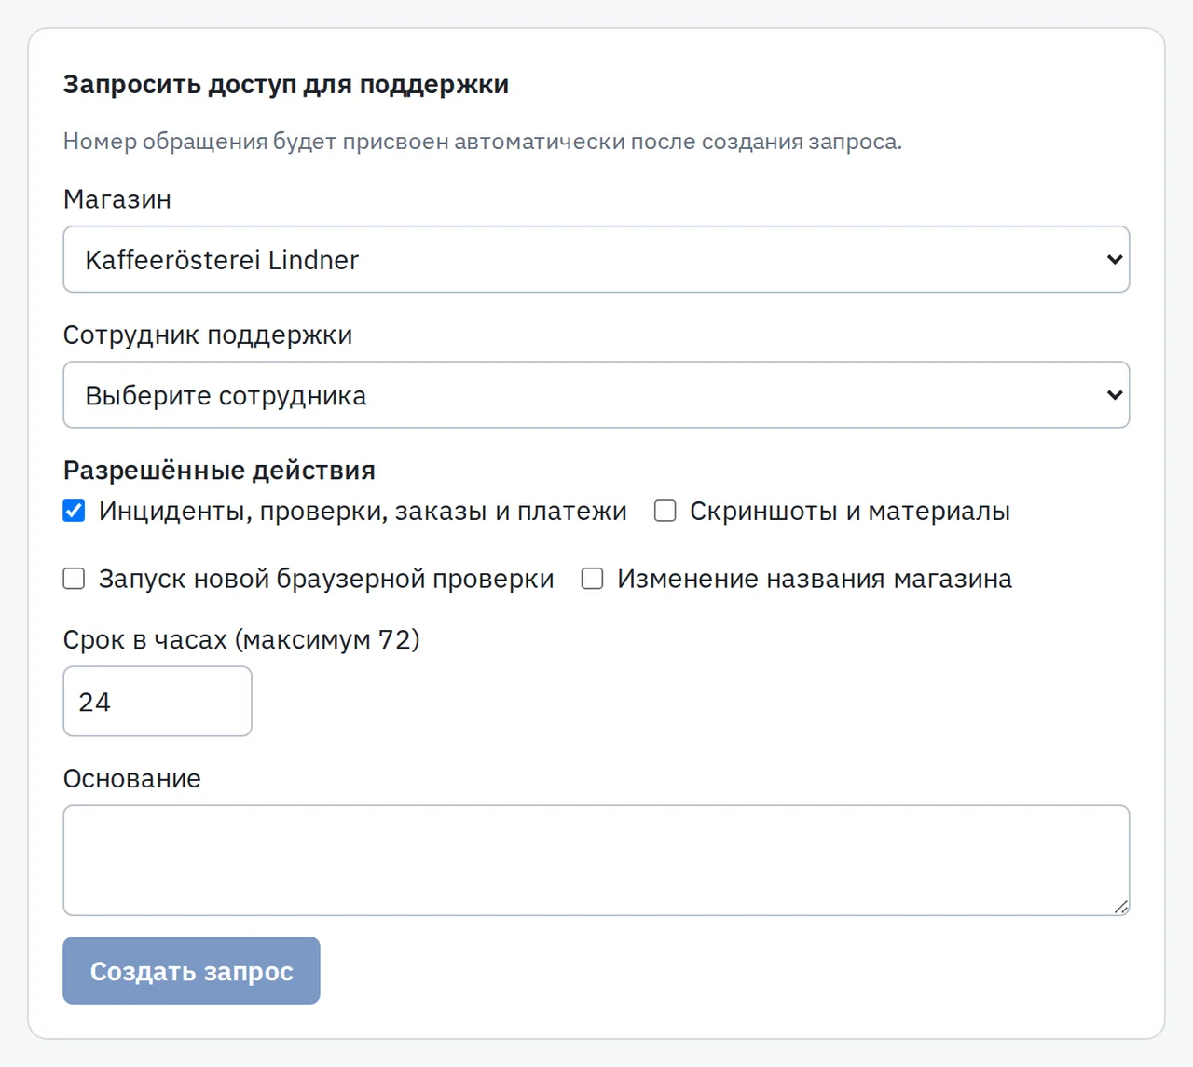Enable Скриншоты и материалы checkbox

tap(665, 511)
